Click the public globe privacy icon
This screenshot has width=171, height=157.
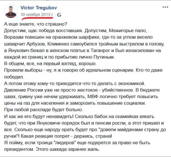click(59, 15)
